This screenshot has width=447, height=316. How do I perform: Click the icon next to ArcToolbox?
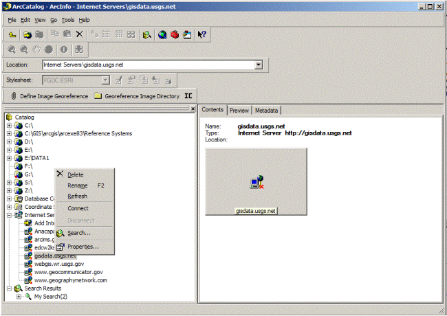pos(187,35)
